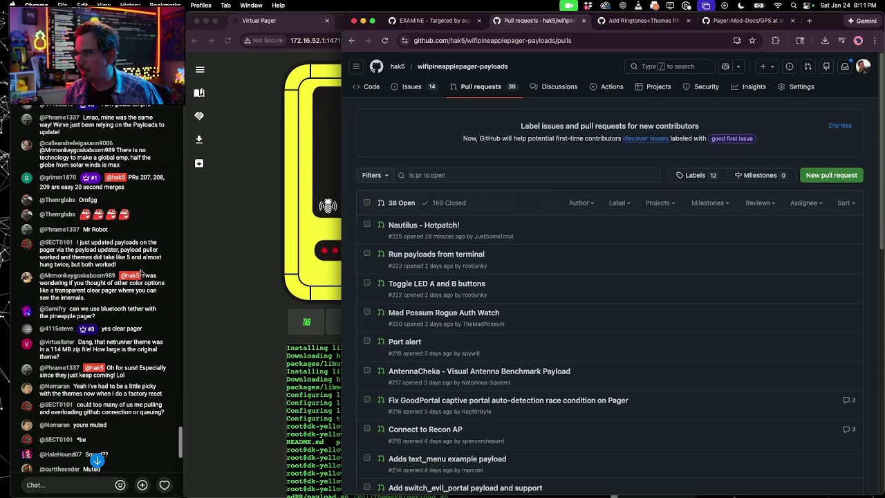This screenshot has width=885, height=498.
Task: Open Chrome three-dot menu
Action: click(x=875, y=41)
